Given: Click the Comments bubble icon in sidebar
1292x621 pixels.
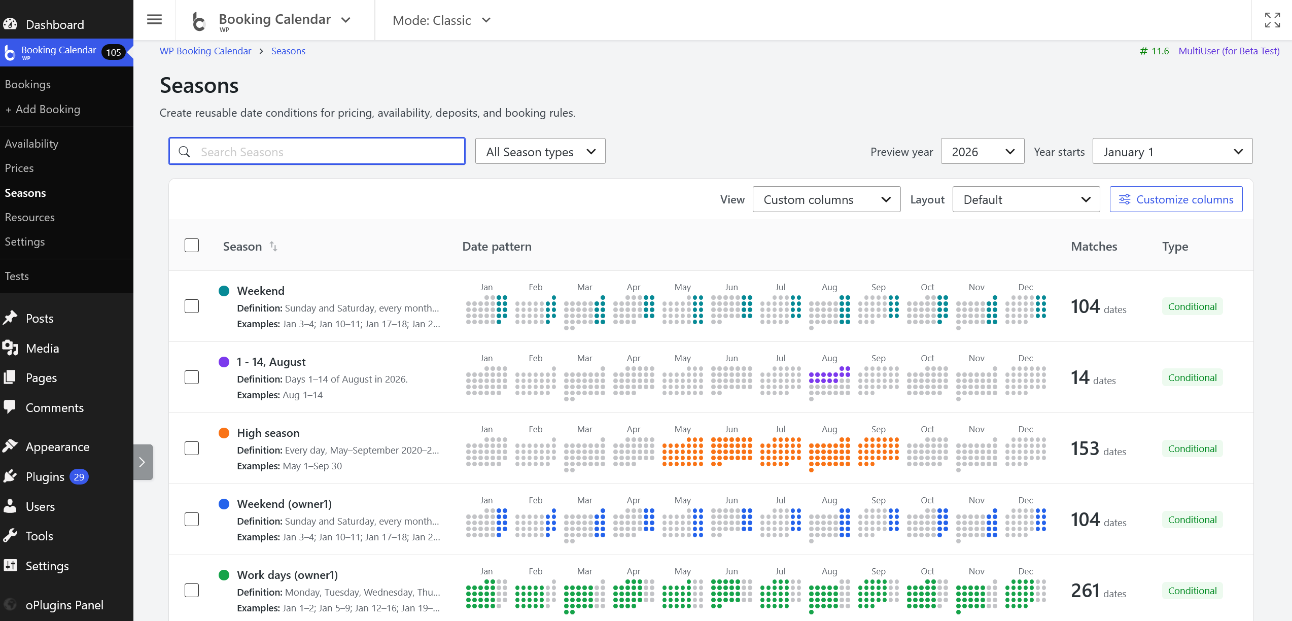Looking at the screenshot, I should [x=10, y=407].
